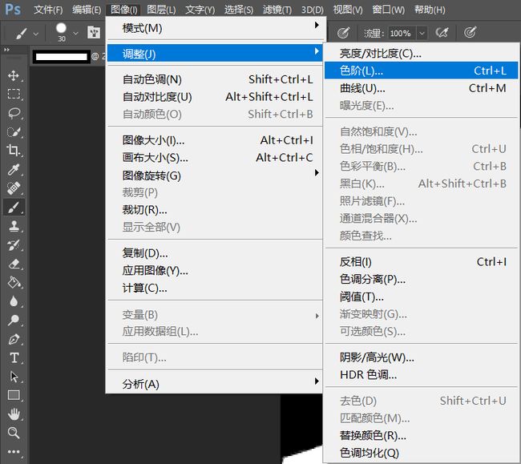Expand the 分析(A) submenu
The width and height of the screenshot is (521, 464).
(x=215, y=384)
